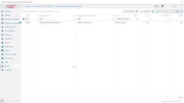Click filter icon beside Количество column header

[x=150, y=16]
